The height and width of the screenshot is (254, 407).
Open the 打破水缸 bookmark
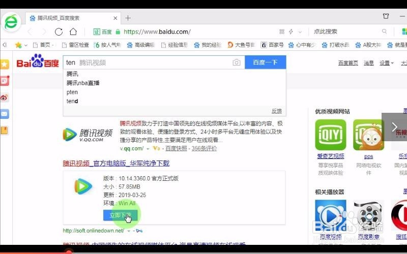click(335, 45)
